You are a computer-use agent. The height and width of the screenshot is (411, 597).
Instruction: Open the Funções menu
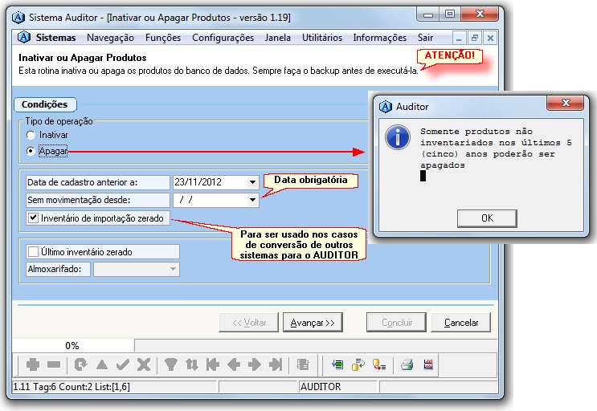(x=163, y=38)
